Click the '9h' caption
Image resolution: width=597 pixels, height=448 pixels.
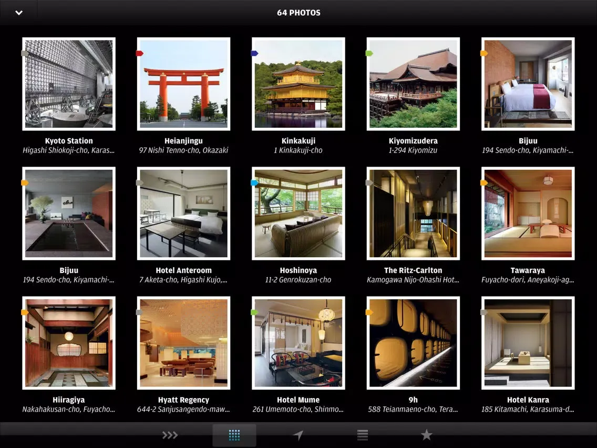tap(413, 400)
